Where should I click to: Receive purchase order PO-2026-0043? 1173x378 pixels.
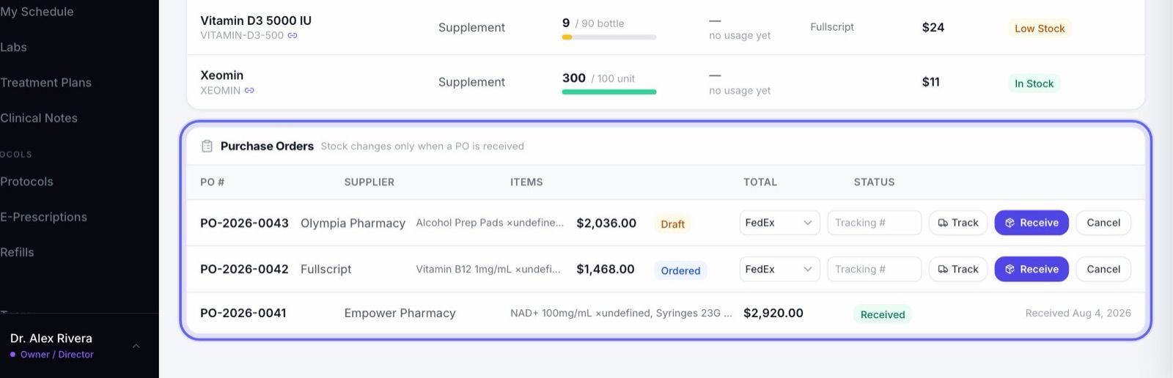1032,223
